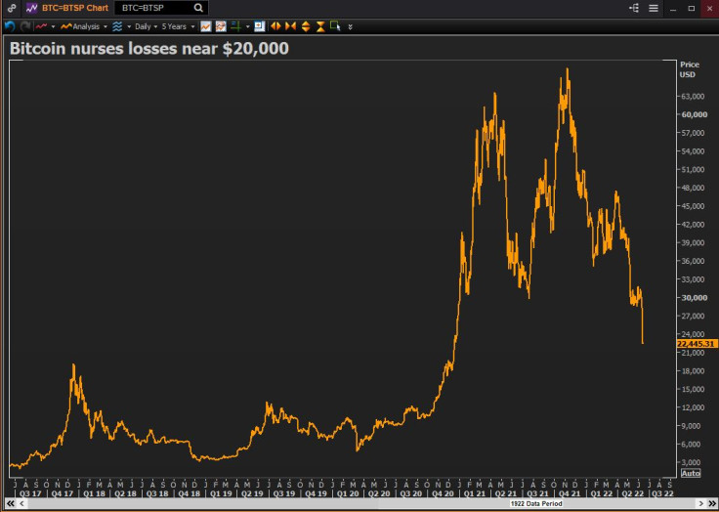Screen dimensions: 719x512
Task: Select the red line chart type icon
Action: click(x=41, y=26)
